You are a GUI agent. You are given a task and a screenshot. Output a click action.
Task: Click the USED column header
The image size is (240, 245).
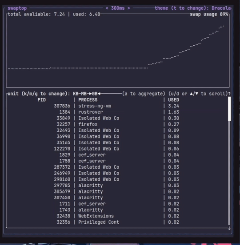[173, 100]
